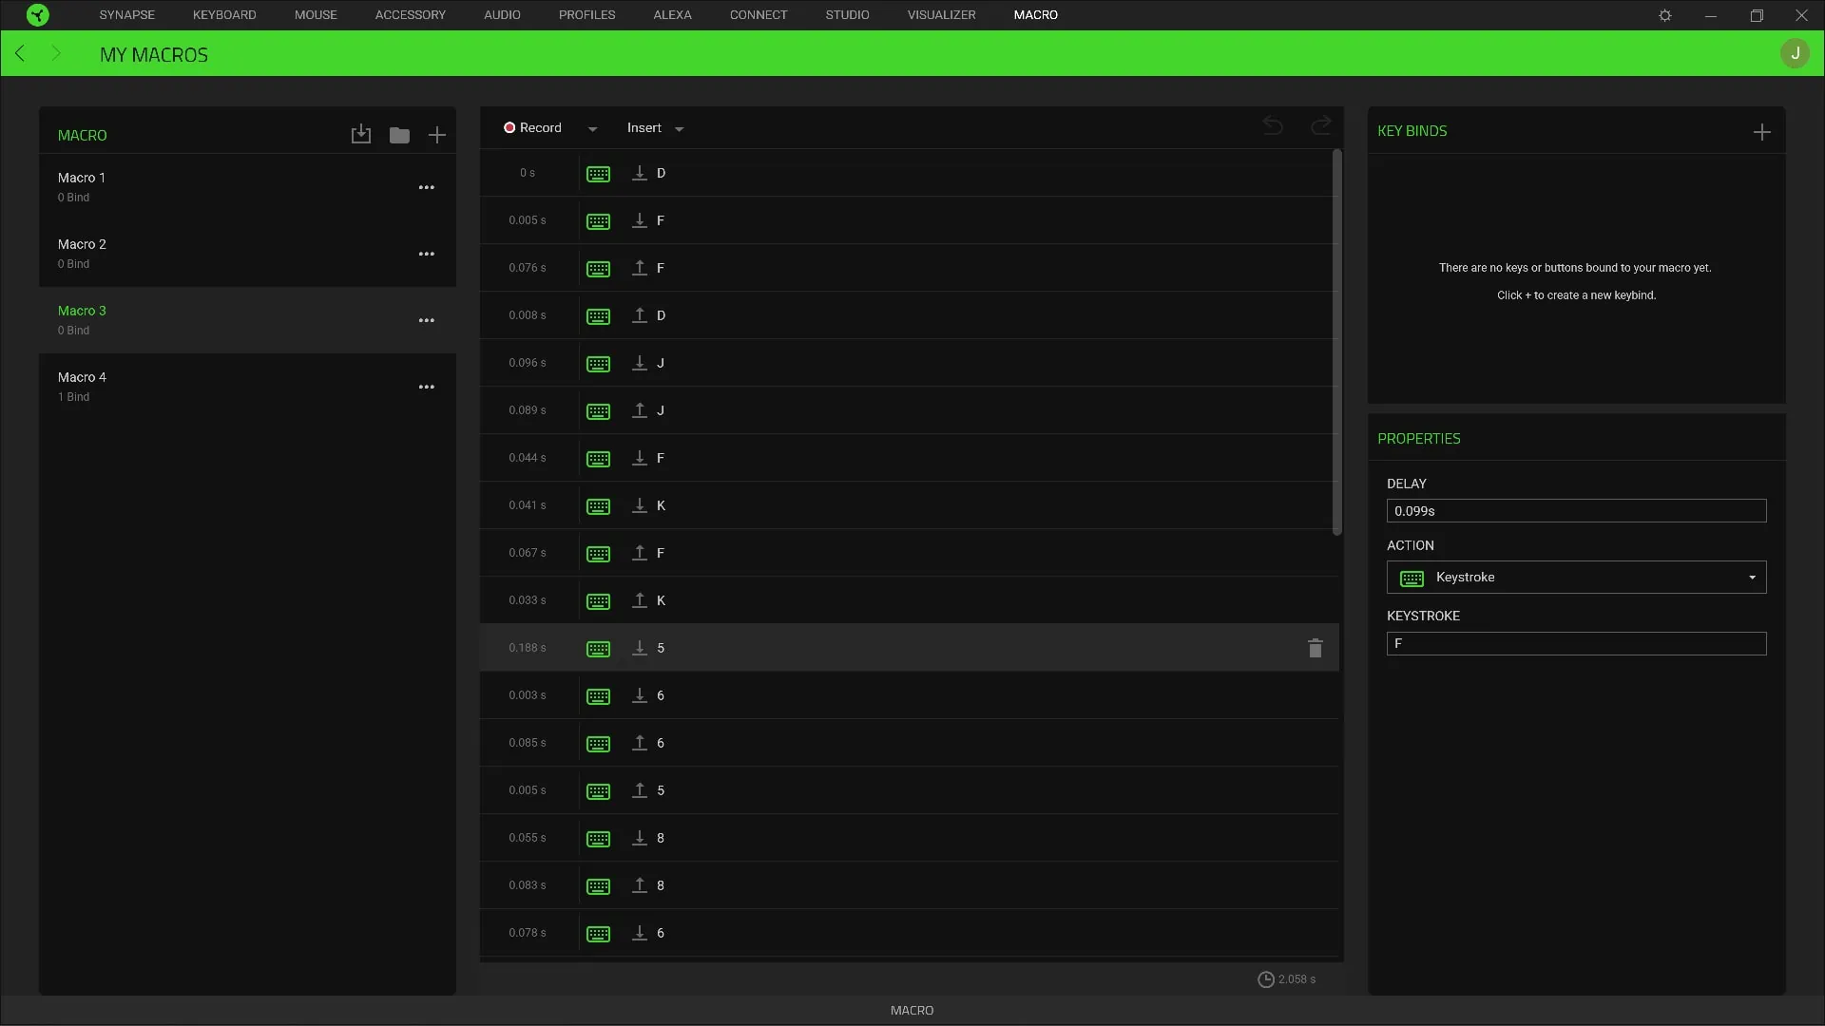Expand the Record options dropdown
Screen dimensions: 1825x1026
pyautogui.click(x=593, y=127)
